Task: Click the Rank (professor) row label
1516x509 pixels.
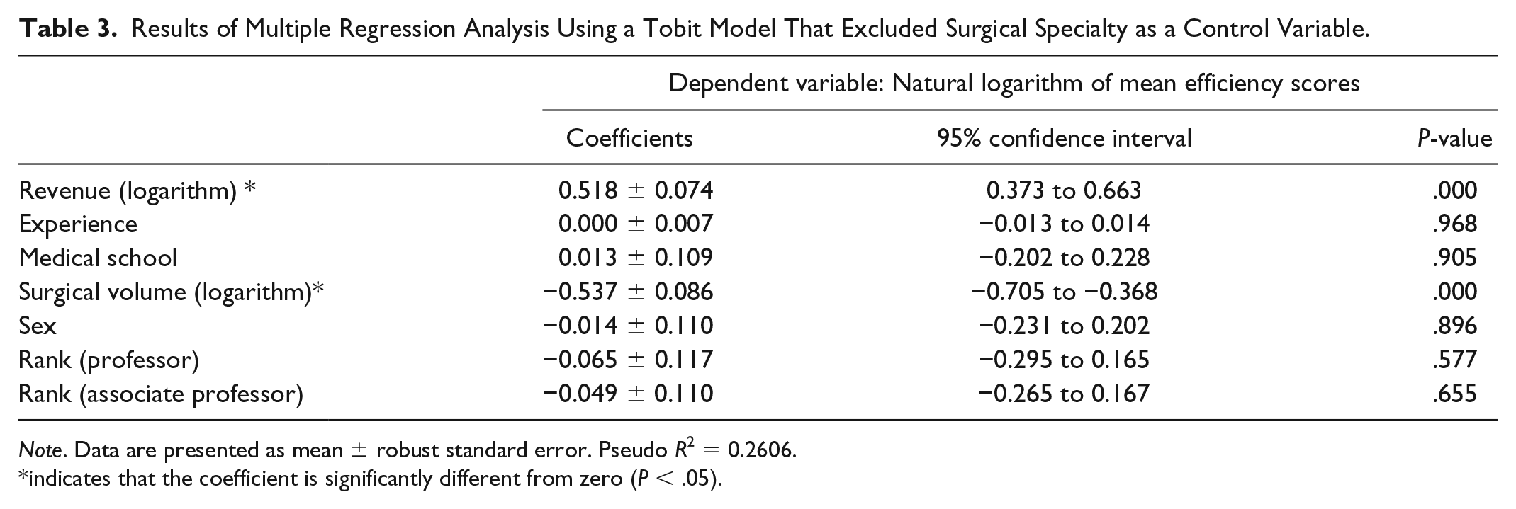Action: pyautogui.click(x=109, y=360)
